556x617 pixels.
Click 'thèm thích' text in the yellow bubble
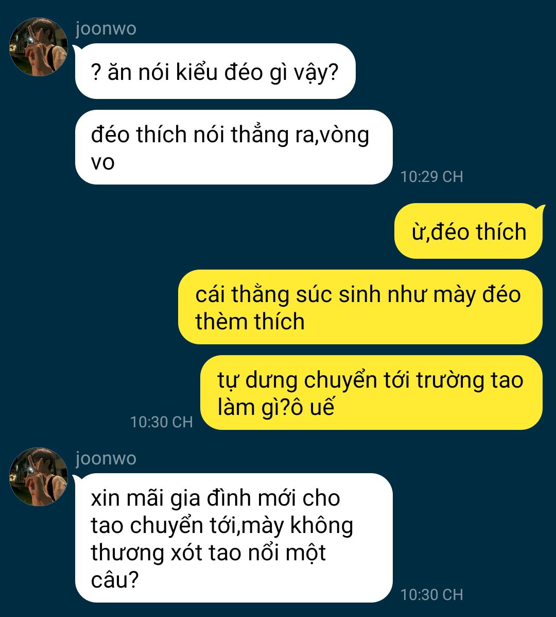click(x=250, y=322)
